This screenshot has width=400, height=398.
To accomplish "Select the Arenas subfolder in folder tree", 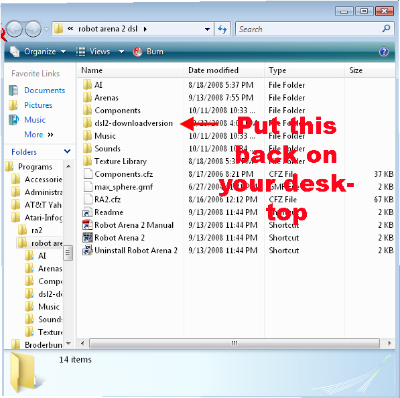I will [x=50, y=269].
